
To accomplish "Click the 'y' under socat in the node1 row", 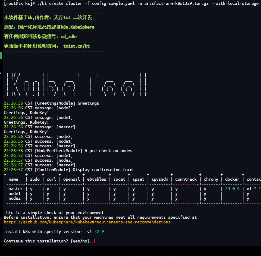I will coord(115,194).
